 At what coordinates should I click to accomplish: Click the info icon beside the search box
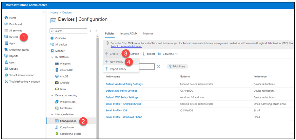pyautogui.click(x=159, y=66)
